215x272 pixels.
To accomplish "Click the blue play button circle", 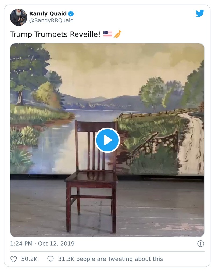I will (107, 140).
